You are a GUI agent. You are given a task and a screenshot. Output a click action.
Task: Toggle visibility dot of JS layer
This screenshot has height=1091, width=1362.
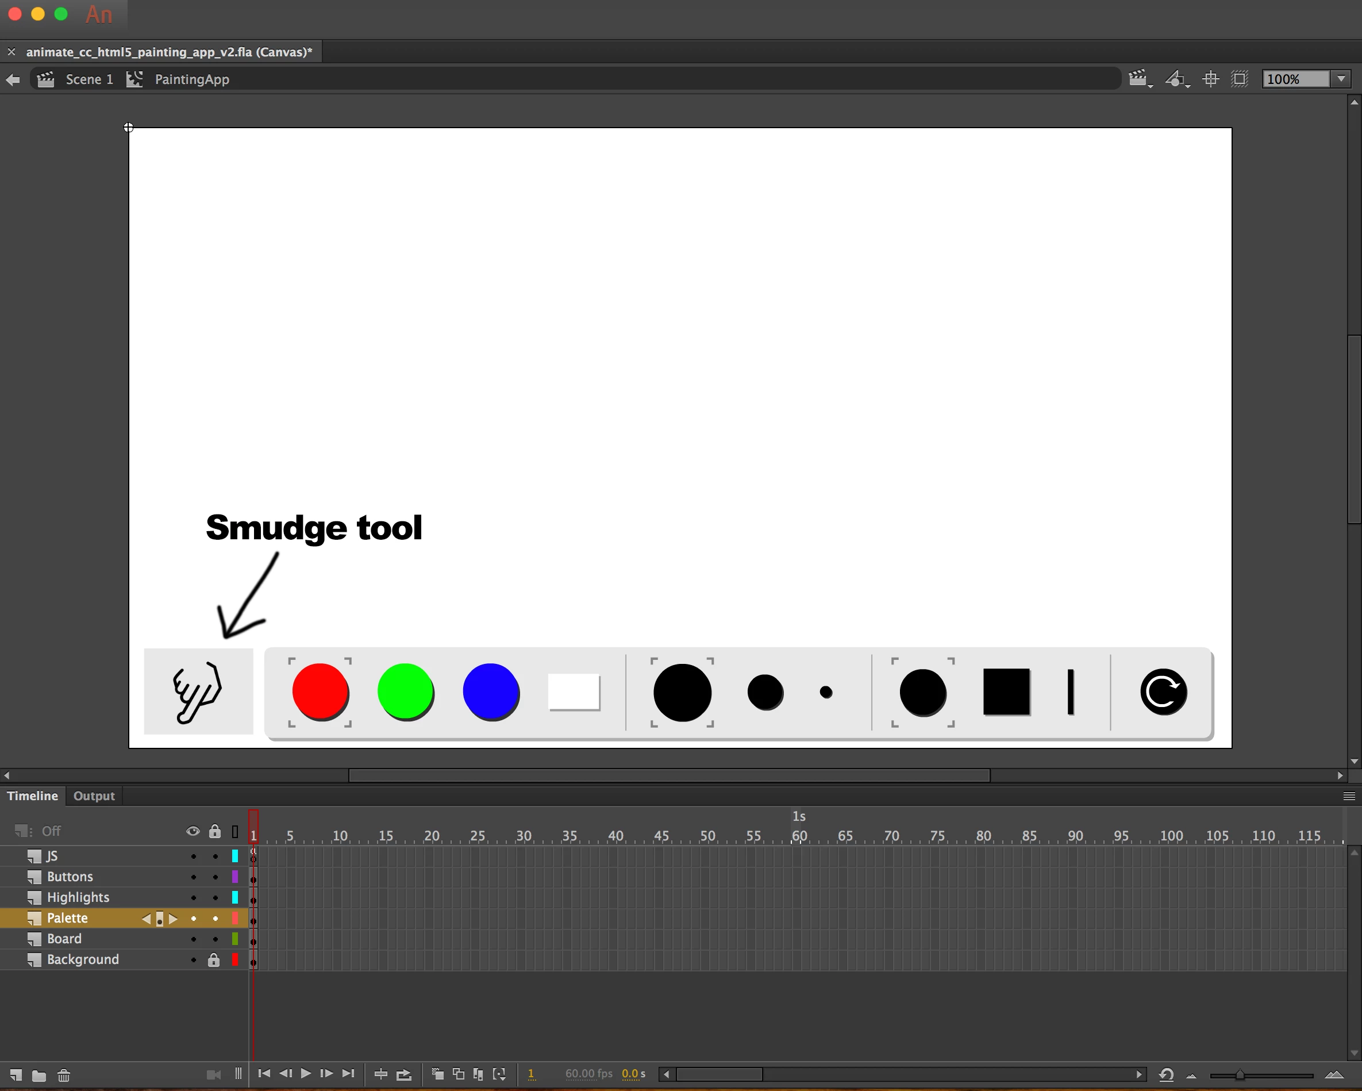[193, 856]
